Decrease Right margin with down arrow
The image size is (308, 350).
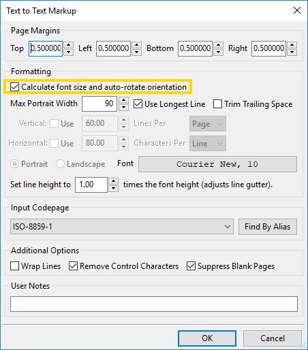292,52
